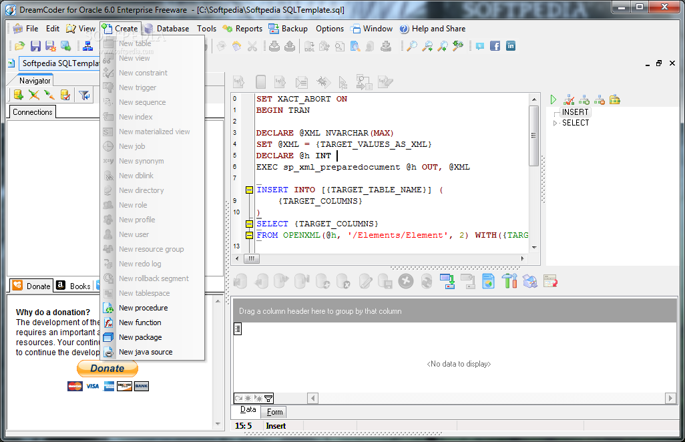Select the Connections tab

click(x=32, y=112)
